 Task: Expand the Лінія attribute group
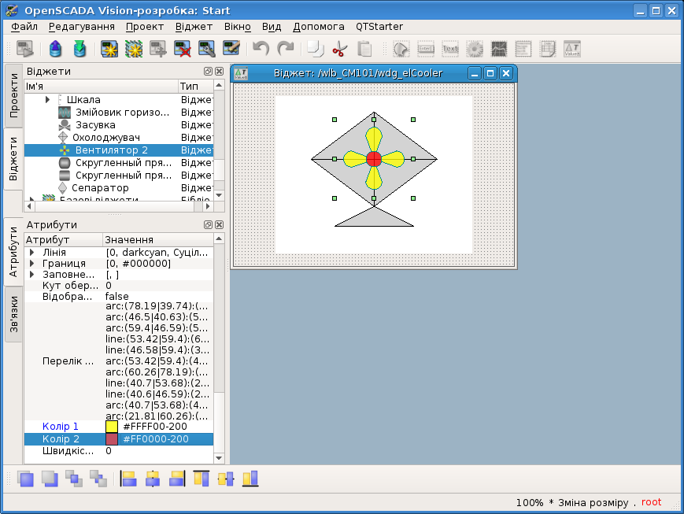click(32, 253)
